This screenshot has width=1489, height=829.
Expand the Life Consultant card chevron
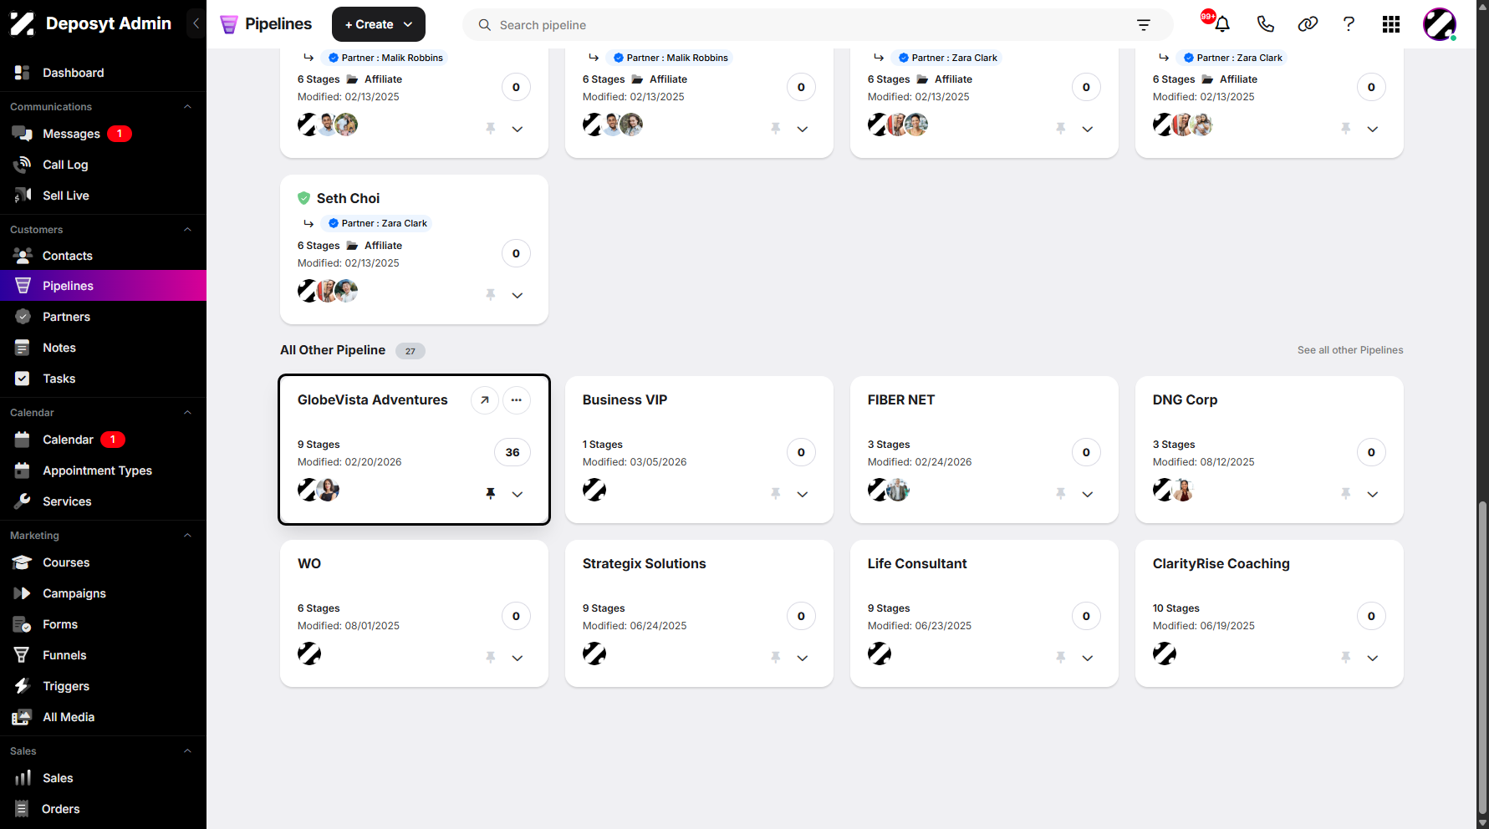(x=1088, y=658)
